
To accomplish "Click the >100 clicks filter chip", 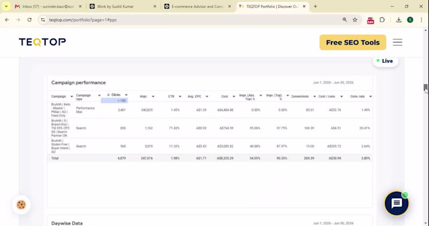I will click(x=114, y=100).
